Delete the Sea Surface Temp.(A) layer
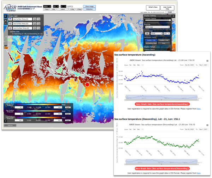Image resolution: width=212 pixels, height=178 pixels. coord(39,19)
